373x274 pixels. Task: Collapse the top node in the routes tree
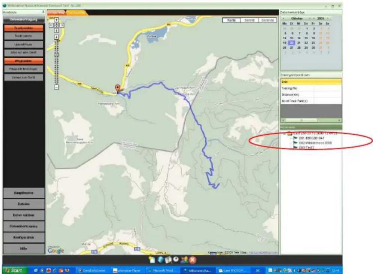[284, 133]
